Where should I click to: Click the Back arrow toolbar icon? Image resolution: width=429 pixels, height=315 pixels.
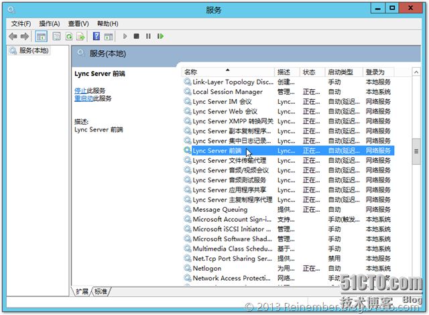[13, 36]
